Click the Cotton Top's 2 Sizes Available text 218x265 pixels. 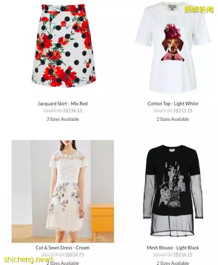tap(173, 119)
